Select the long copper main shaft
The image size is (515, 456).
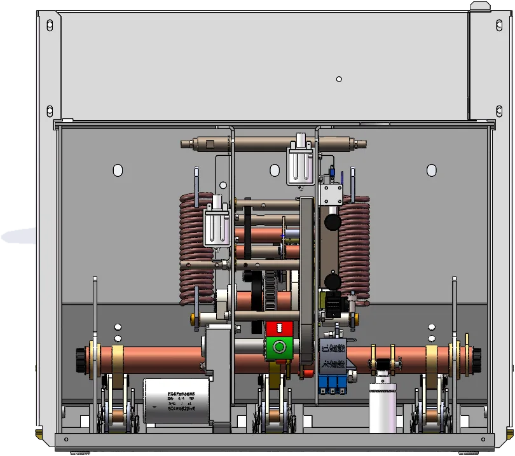point(278,360)
